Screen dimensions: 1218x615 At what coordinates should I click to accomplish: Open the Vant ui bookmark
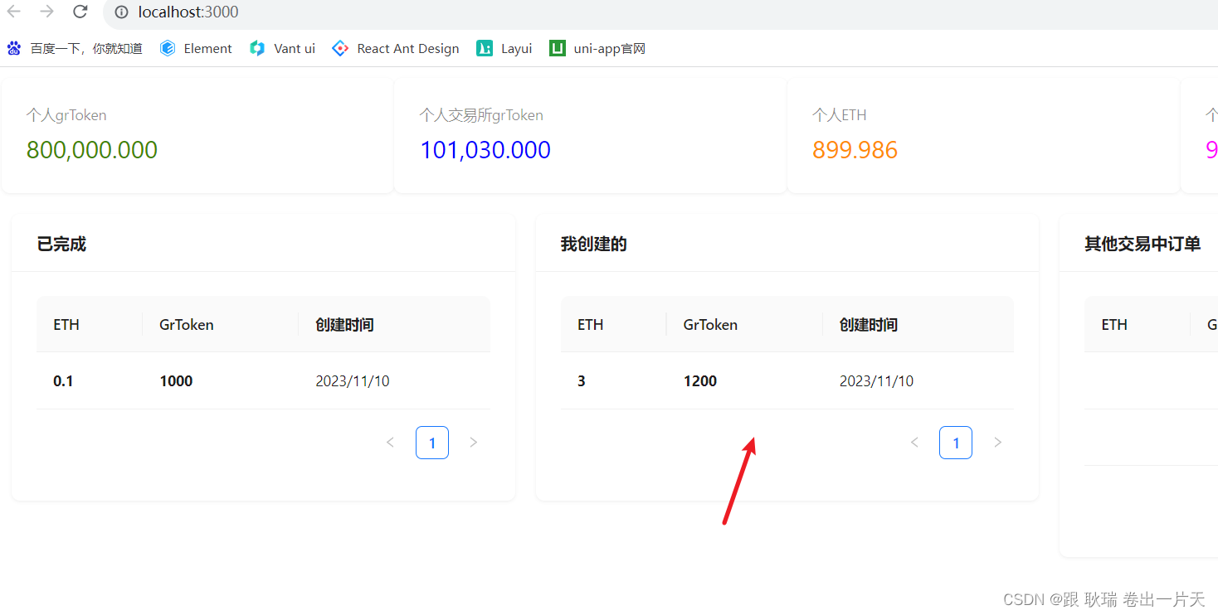click(282, 49)
